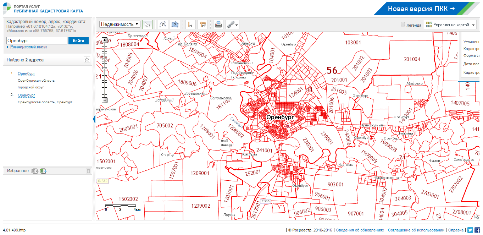Add results to favorites with star icon
483x235 pixels.
click(87, 60)
